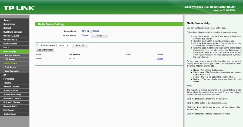
Task: Open the System Tools menu
Action: click(9, 114)
